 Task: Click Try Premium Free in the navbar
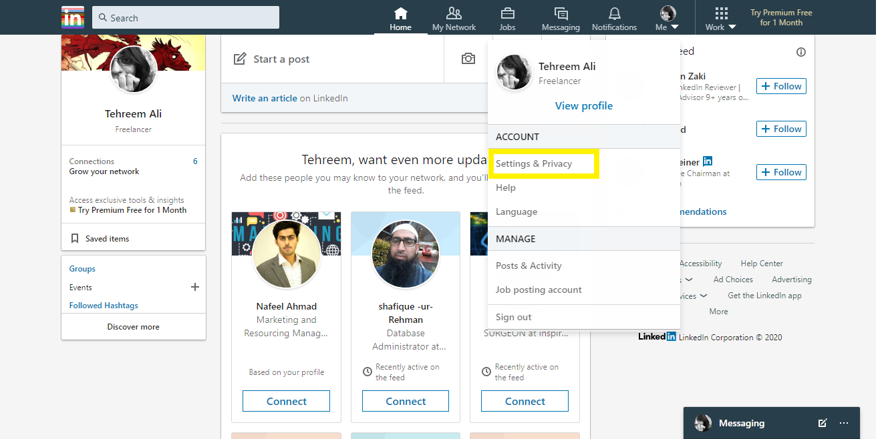[x=781, y=17]
